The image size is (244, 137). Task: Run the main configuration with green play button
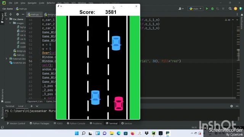[207, 9]
